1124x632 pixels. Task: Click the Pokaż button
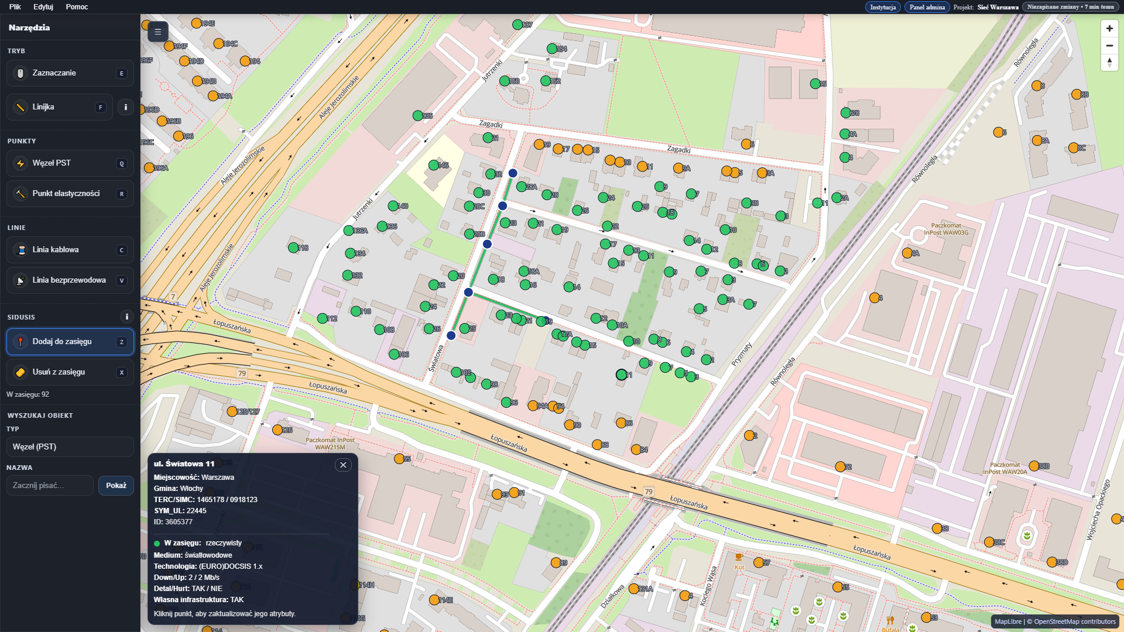pos(116,486)
